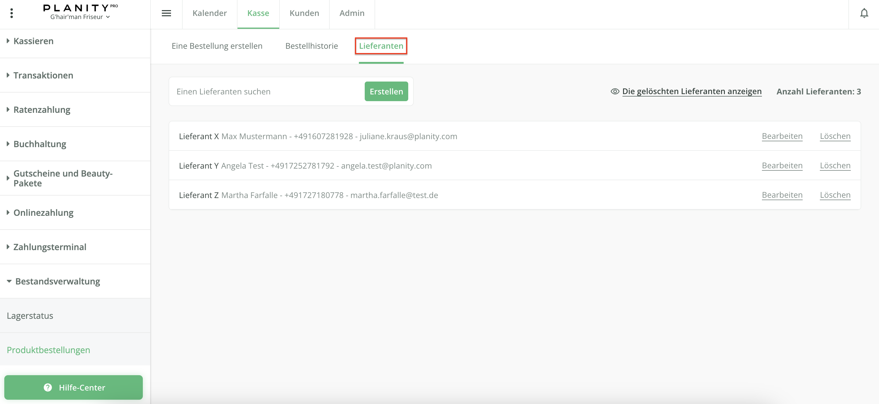The image size is (879, 404).
Task: Open Lagerstatus in the sidebar
Action: tap(30, 316)
